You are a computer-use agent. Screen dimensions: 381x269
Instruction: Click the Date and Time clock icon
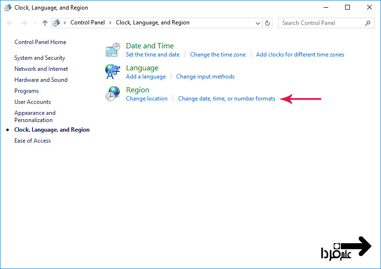point(113,50)
